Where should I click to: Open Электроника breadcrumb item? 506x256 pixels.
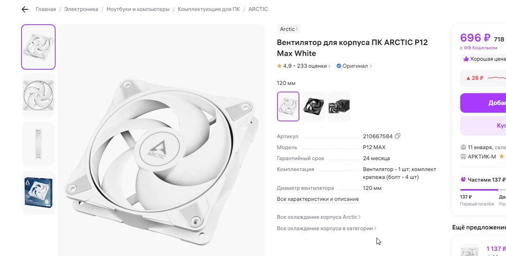(x=81, y=9)
